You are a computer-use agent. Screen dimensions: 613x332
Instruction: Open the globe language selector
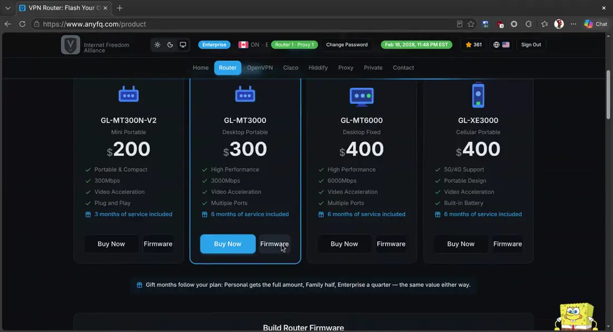point(496,45)
